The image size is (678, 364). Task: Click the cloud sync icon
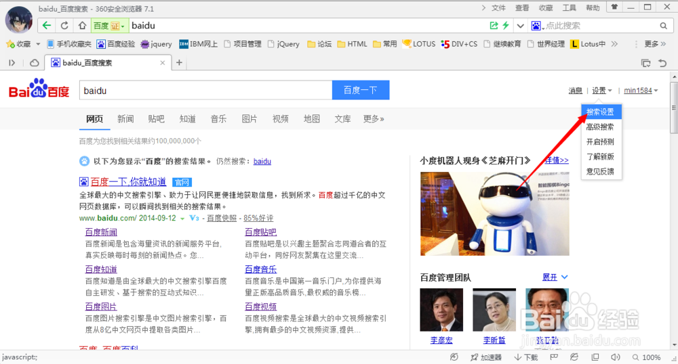pos(34,63)
